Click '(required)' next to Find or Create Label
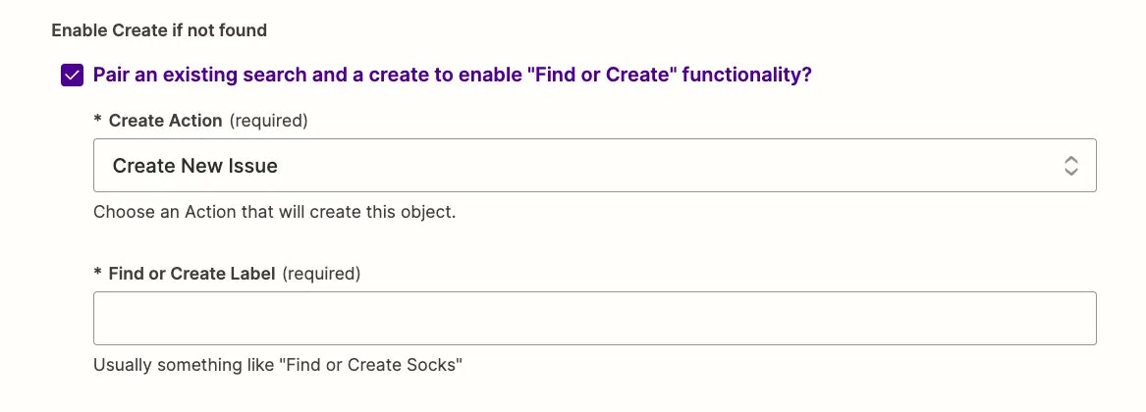Screen dimensions: 1146x412 [321, 274]
